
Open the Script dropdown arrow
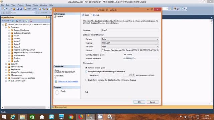click(91, 15)
